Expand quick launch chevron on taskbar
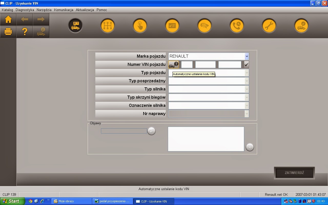This screenshot has width=328, height=205. pos(48,200)
